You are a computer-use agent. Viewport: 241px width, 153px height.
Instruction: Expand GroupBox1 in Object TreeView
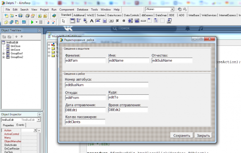point(4,53)
